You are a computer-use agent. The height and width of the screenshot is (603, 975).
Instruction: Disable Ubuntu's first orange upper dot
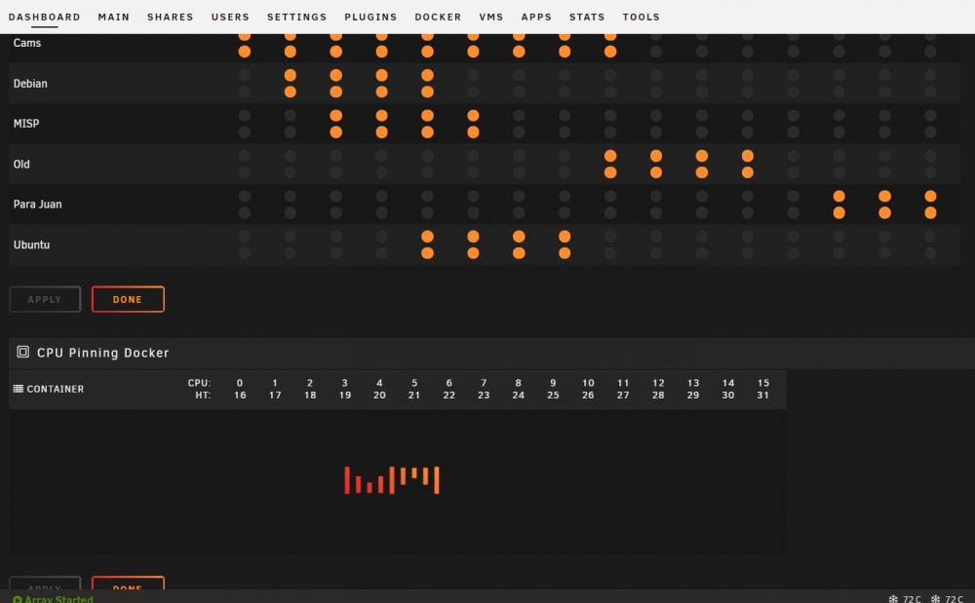[x=427, y=237]
